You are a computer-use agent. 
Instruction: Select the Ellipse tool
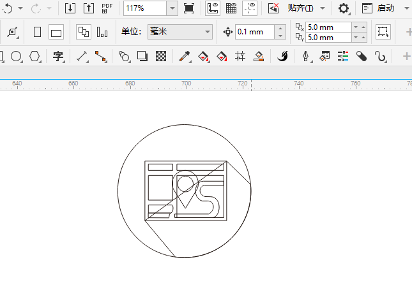[17, 57]
